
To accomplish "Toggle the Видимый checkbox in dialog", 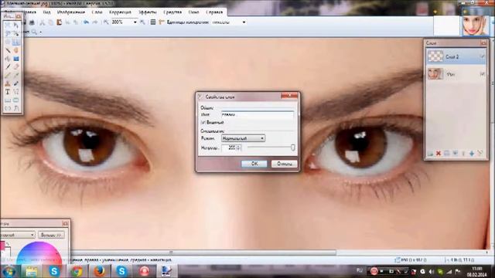I will click(203, 122).
